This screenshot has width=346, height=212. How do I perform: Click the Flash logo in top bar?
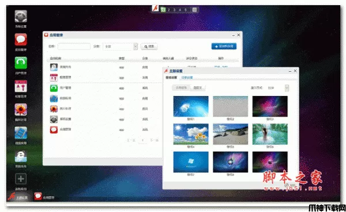tap(156, 9)
